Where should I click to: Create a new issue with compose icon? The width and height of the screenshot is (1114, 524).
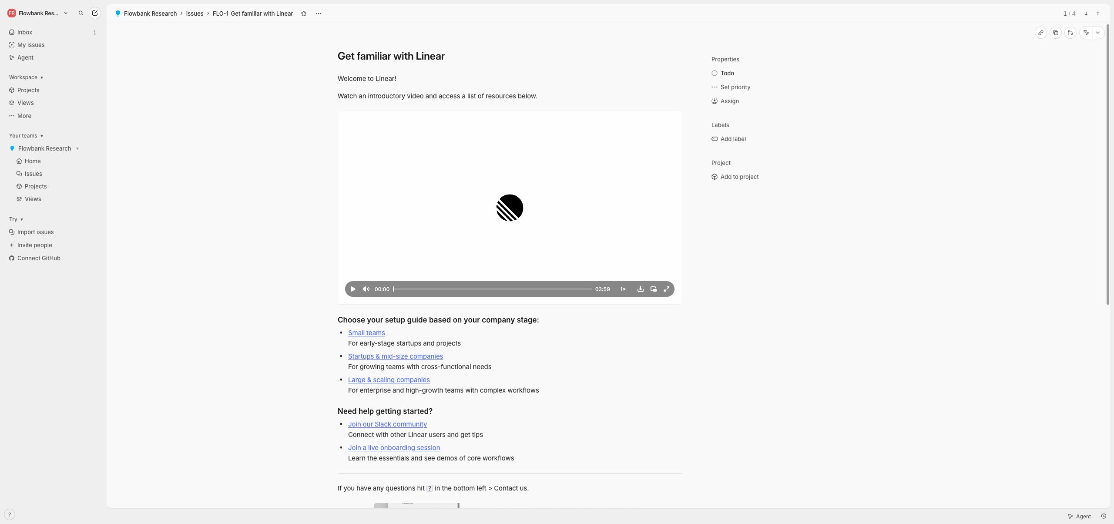94,13
